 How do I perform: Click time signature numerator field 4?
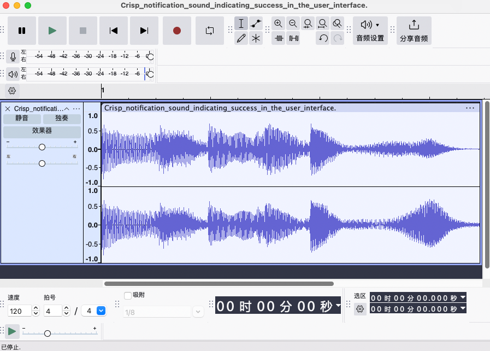click(52, 311)
